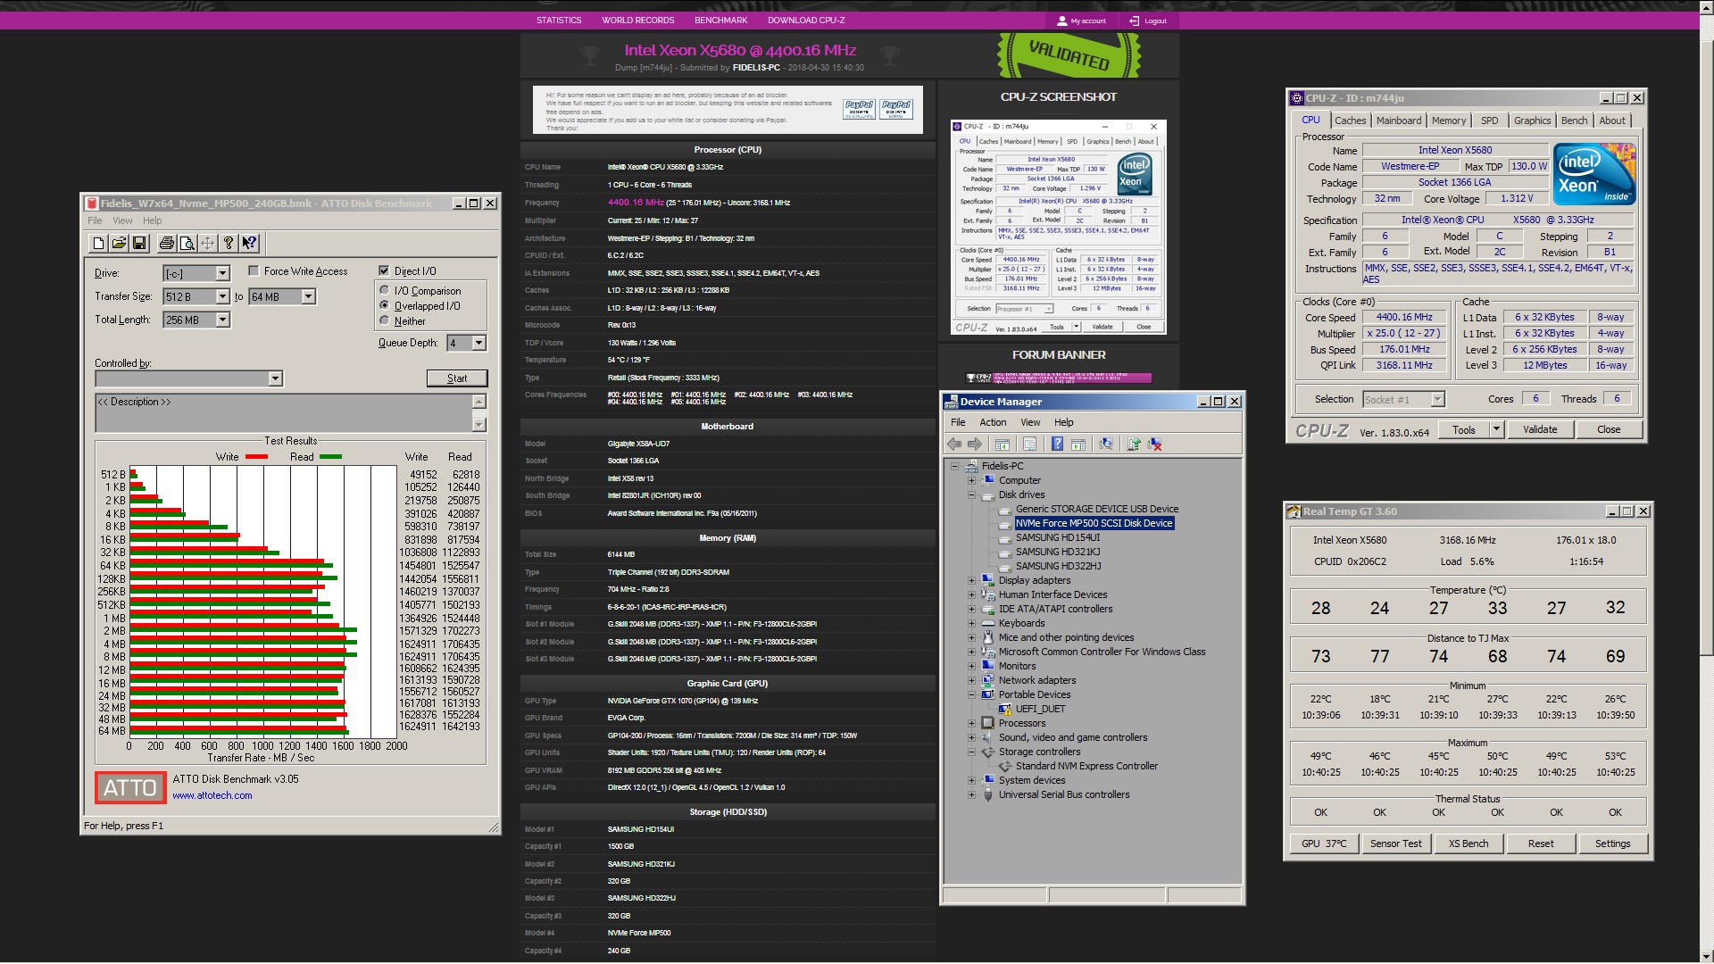Click the green VALIDATED badge
Screen dimensions: 1714x964
click(x=1069, y=55)
